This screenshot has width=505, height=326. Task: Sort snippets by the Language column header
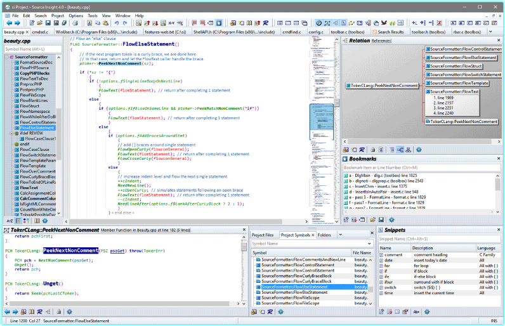tap(486, 248)
